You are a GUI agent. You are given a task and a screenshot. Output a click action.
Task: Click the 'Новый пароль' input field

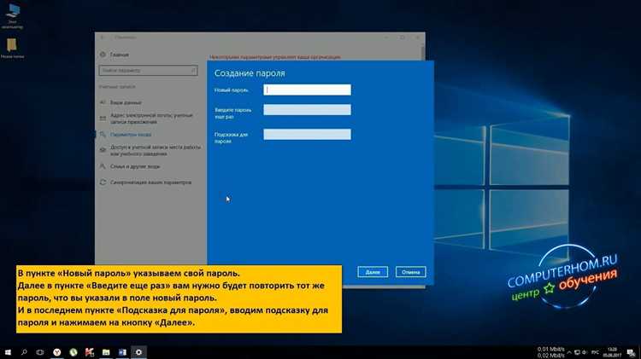[307, 90]
